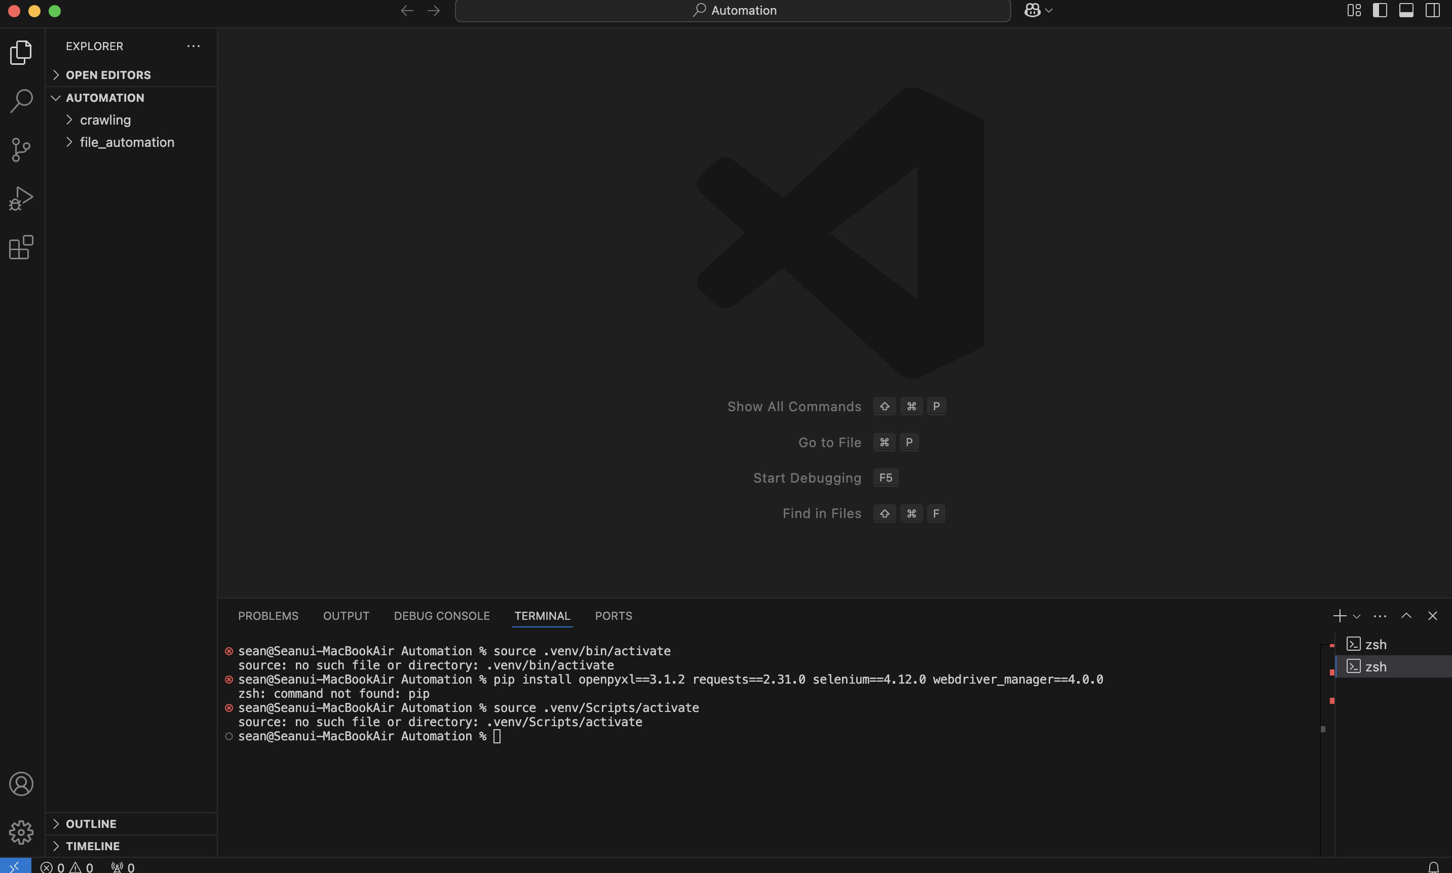The height and width of the screenshot is (873, 1452).
Task: Click the Find in Files hint
Action: coord(822,513)
